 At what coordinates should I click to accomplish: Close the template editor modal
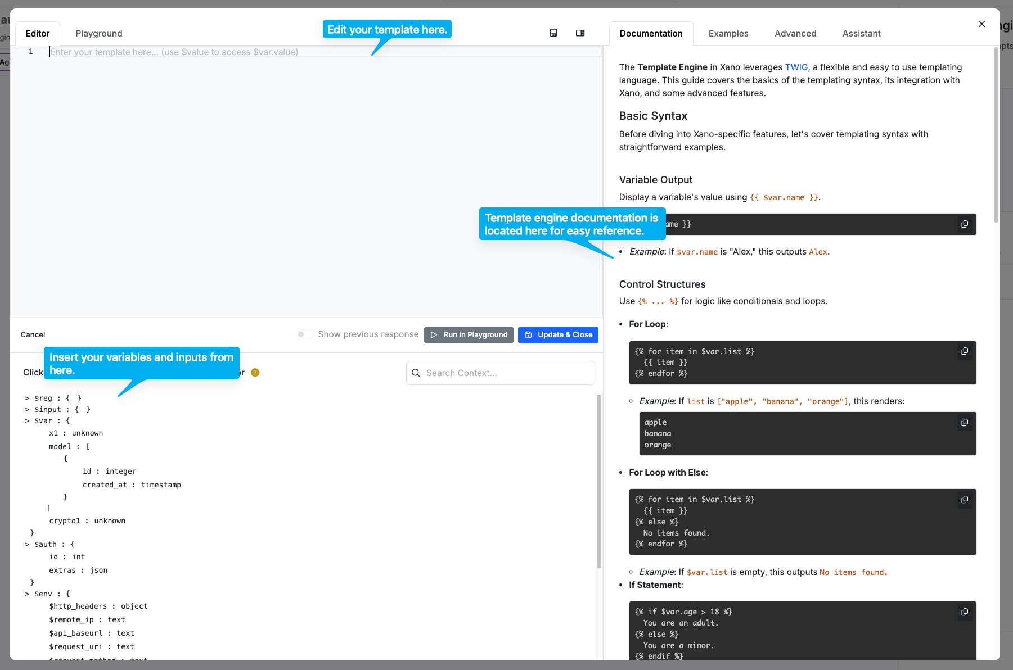click(982, 24)
